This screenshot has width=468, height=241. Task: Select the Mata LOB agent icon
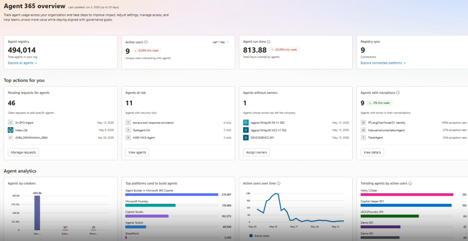pos(10,130)
